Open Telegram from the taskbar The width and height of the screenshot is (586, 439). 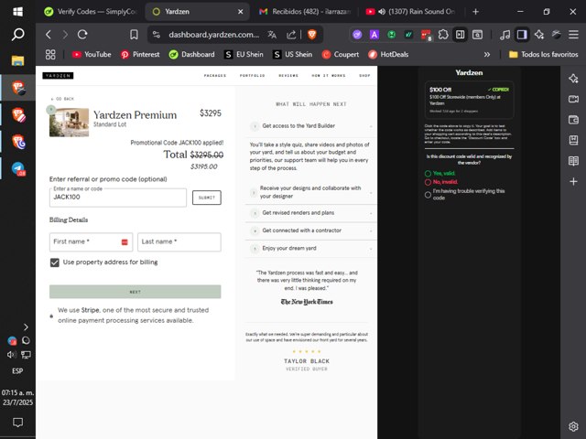18,169
